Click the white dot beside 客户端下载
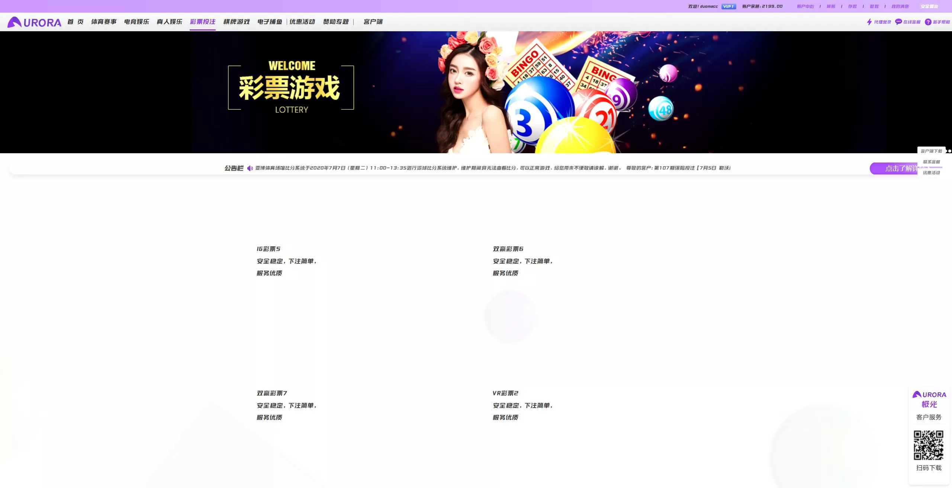This screenshot has height=488, width=952. click(x=949, y=151)
